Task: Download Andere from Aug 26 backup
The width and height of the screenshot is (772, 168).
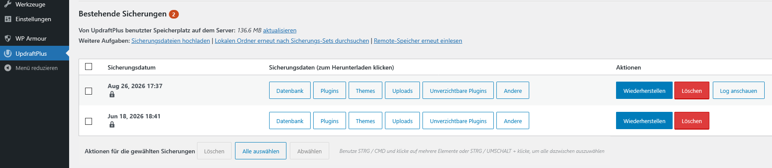Action: (x=513, y=91)
